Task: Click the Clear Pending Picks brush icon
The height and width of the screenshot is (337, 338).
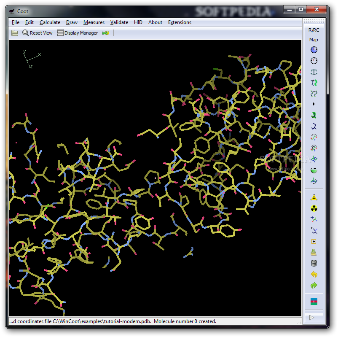Action: (314, 252)
